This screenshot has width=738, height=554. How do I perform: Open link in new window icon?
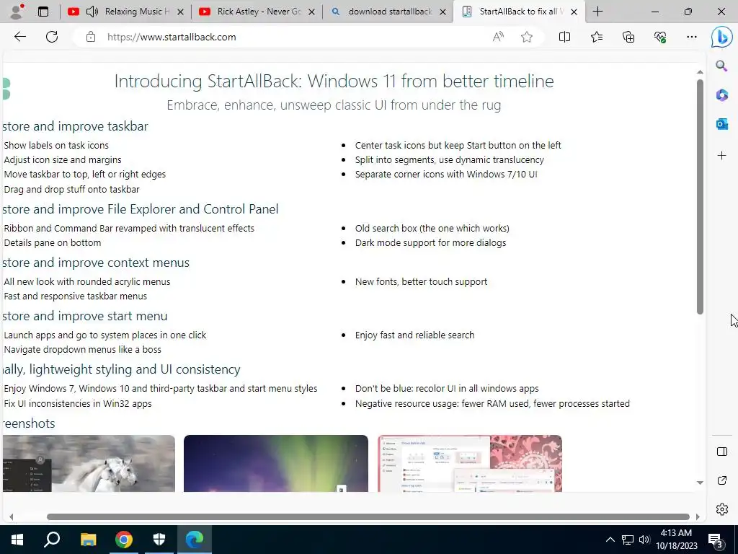(722, 480)
